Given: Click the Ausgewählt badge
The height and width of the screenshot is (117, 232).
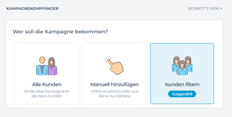Looking at the screenshot, I should (182, 94).
